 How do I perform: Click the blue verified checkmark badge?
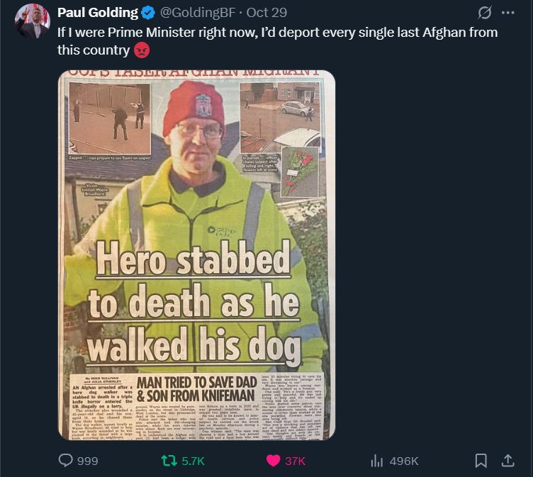(148, 13)
